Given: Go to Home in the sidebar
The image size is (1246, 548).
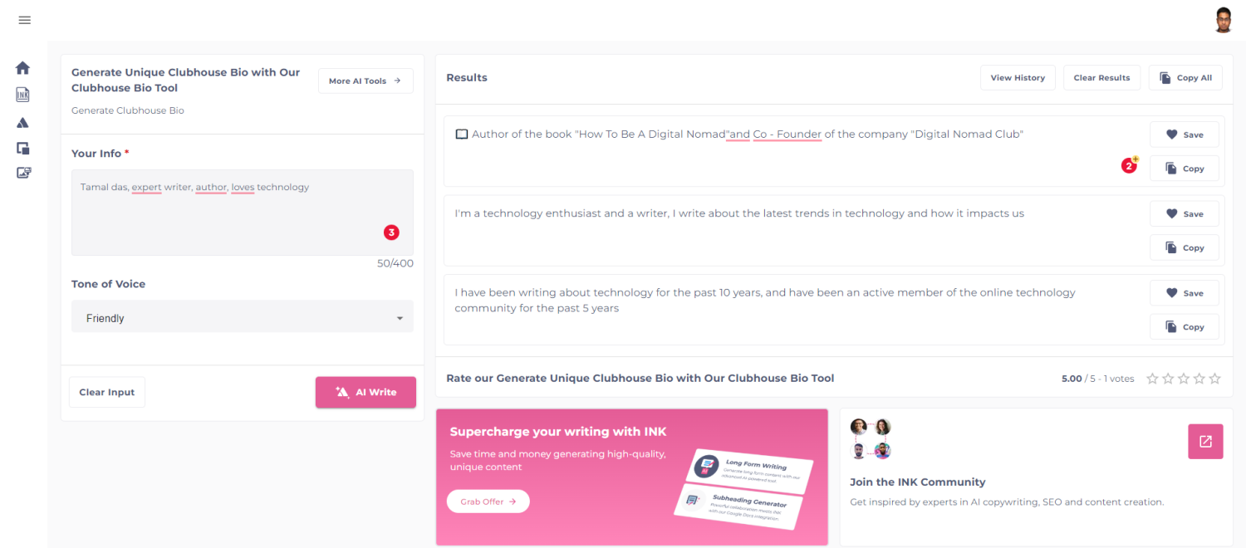Looking at the screenshot, I should 22,68.
